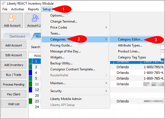Select account row 12
This screenshot has width=165, height=119.
tap(36, 90)
